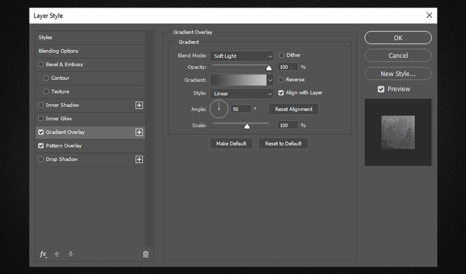Open the Style dropdown set to Linear
The height and width of the screenshot is (274, 466).
point(242,94)
